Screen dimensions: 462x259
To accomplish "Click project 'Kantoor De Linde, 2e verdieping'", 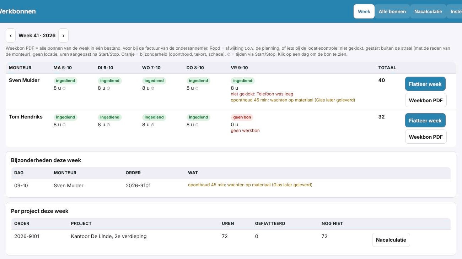I will (109, 236).
